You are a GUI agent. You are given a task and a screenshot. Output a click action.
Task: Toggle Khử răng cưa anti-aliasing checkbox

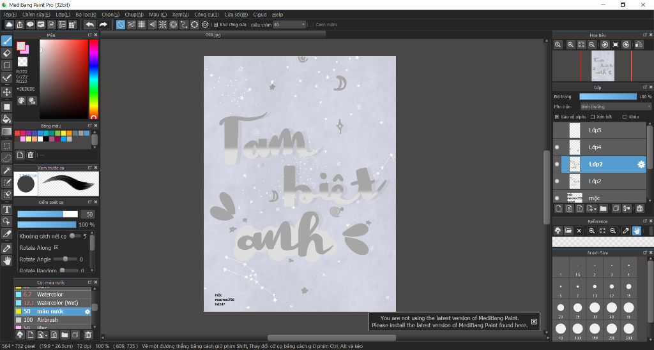point(216,25)
